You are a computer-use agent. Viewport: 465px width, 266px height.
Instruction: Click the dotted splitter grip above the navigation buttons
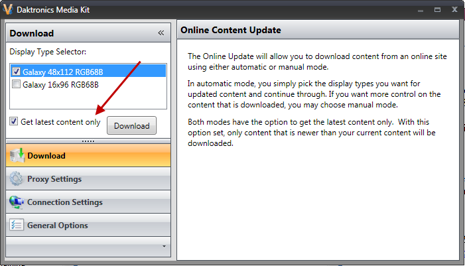click(88, 141)
